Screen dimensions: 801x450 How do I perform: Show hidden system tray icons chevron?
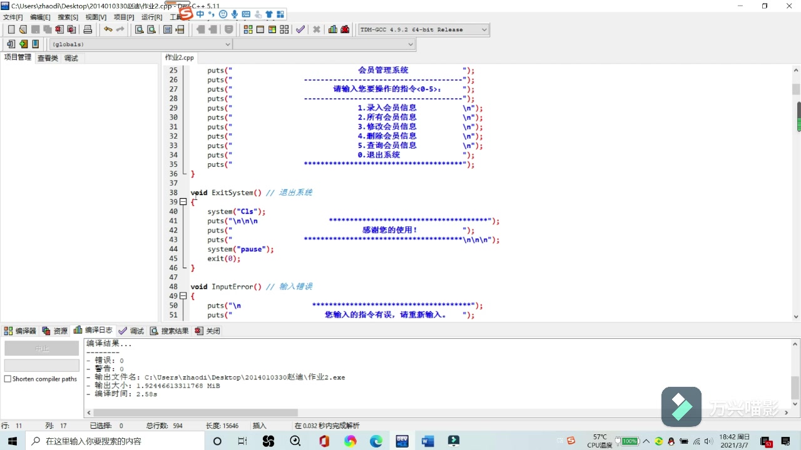(x=646, y=441)
